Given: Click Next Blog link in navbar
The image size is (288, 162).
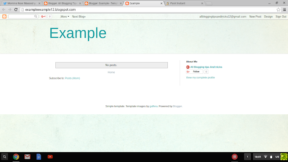Looking at the screenshot, I should point(79,17).
